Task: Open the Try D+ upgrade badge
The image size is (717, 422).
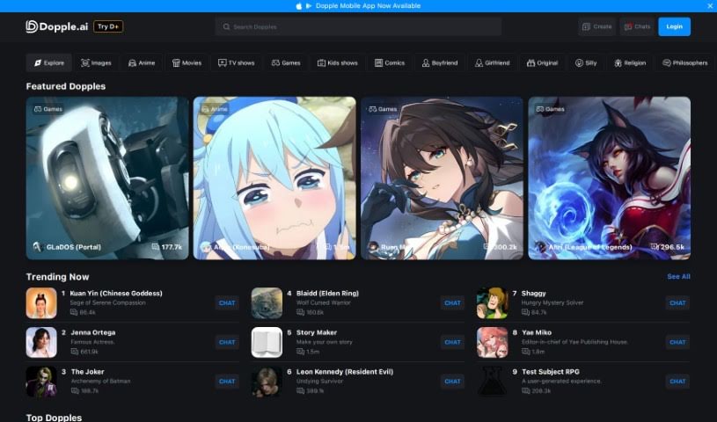Action: click(108, 26)
